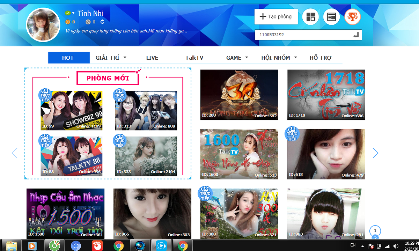Click the refresh icon beside the coin balances

(102, 22)
